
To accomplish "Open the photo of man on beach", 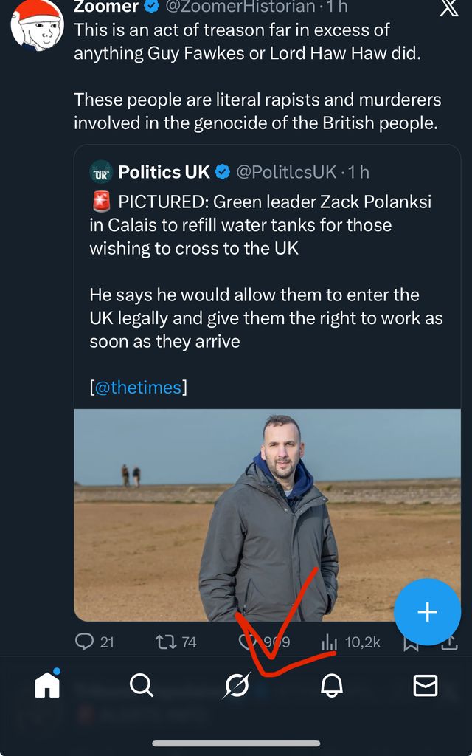I will (267, 515).
